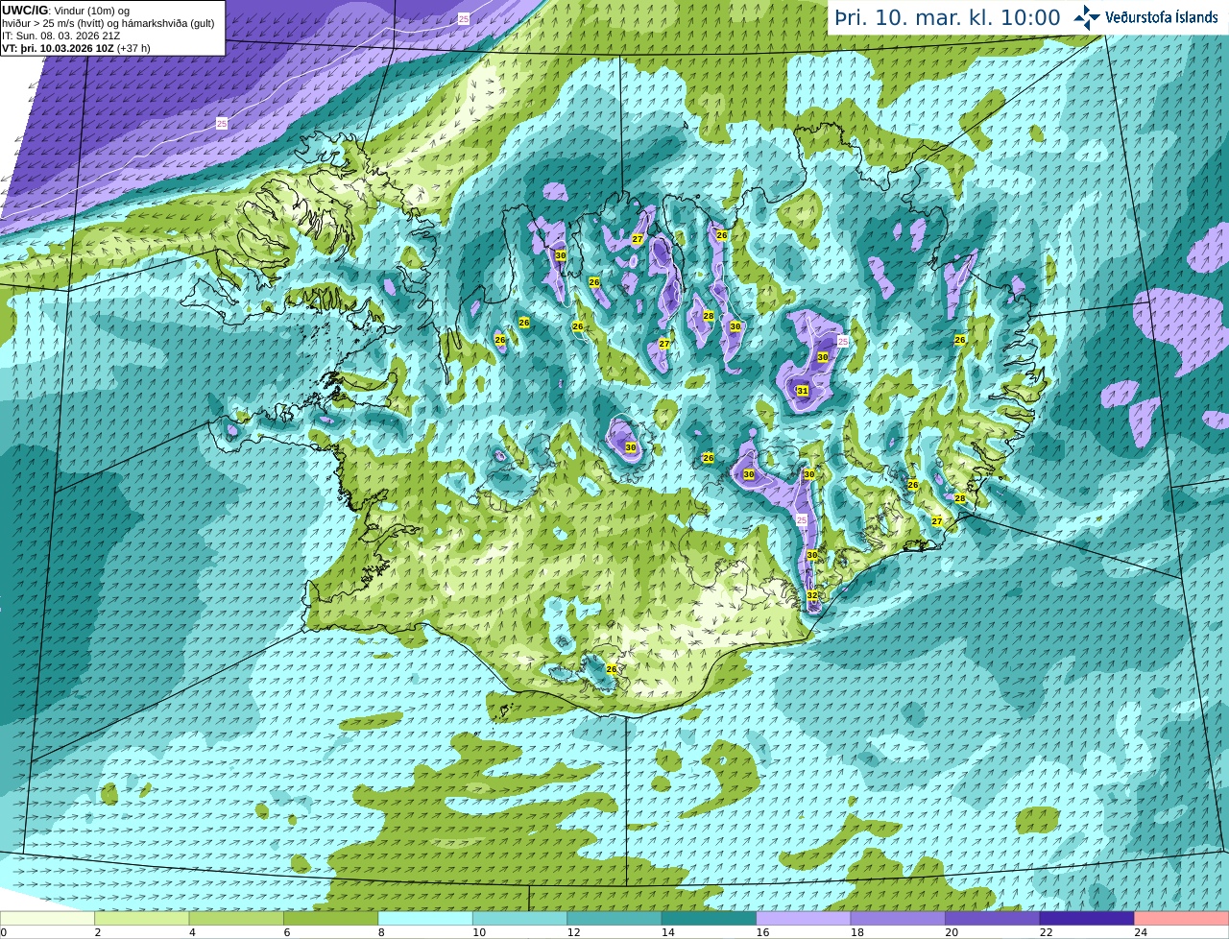Click the color scale tick label '18'
Image resolution: width=1229 pixels, height=939 pixels.
click(x=856, y=931)
